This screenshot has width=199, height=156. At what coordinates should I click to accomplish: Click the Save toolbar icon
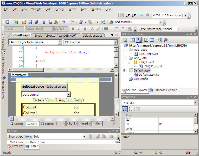[x=30, y=22]
